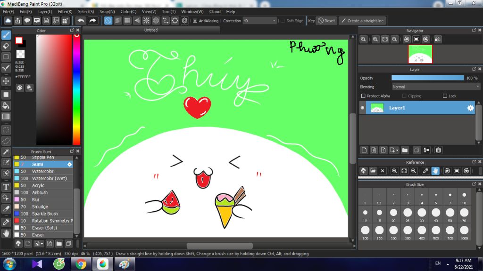This screenshot has width=483, height=271.
Task: Select the Lasso tool
Action: point(6,141)
